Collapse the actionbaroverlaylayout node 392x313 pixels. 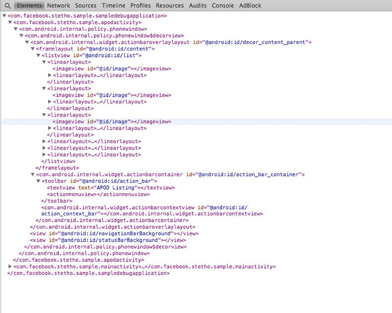(27, 42)
